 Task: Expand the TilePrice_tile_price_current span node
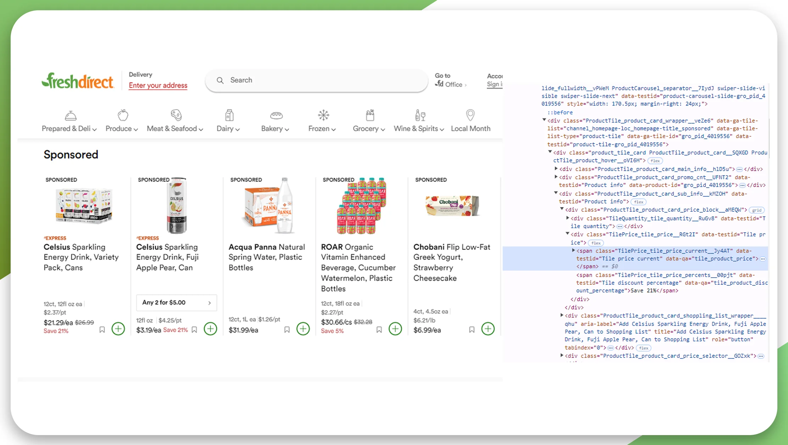click(x=574, y=251)
